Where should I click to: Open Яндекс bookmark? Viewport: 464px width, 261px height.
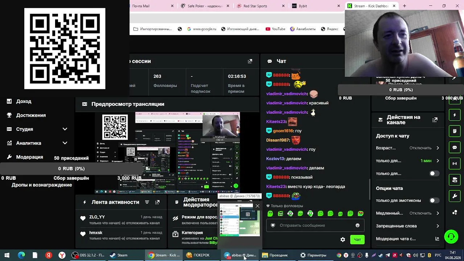pyautogui.click(x=330, y=29)
